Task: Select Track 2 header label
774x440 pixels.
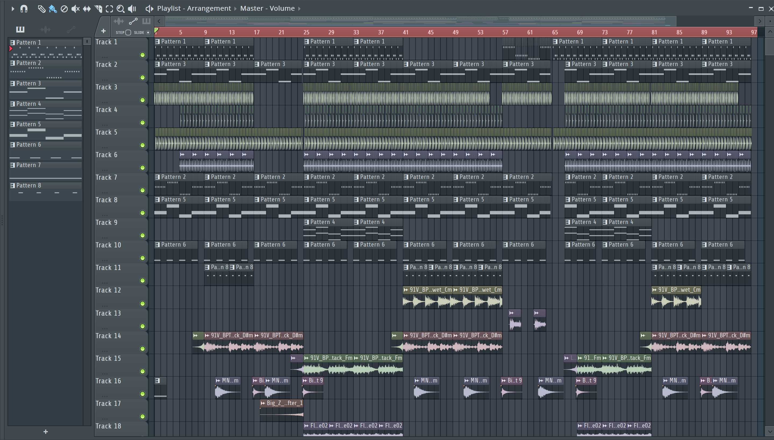Action: click(x=106, y=65)
